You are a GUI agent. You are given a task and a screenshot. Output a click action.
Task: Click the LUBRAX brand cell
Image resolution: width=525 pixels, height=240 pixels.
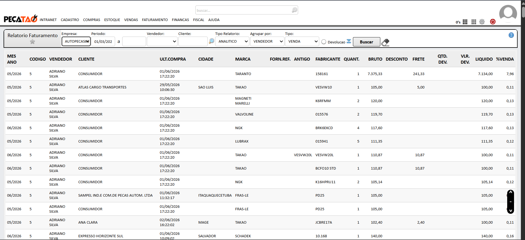pyautogui.click(x=242, y=141)
